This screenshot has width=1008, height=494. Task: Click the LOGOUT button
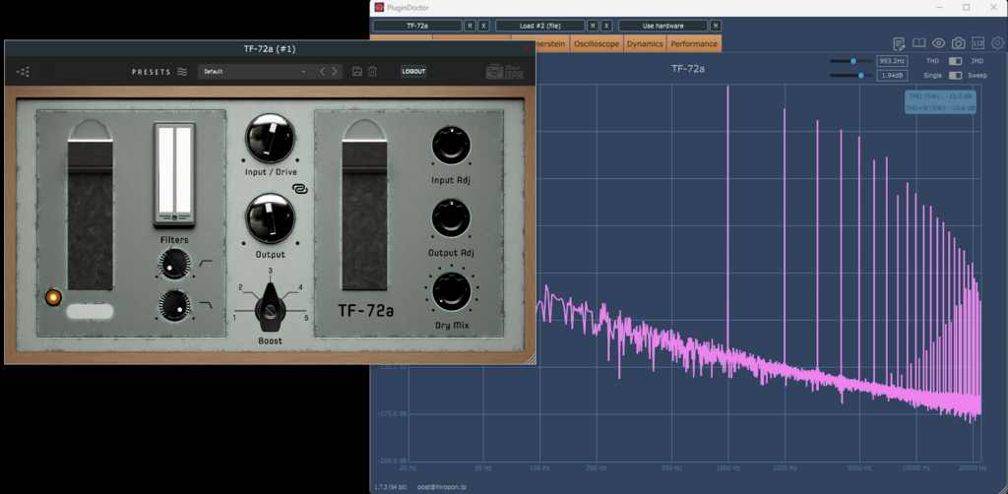tap(413, 71)
